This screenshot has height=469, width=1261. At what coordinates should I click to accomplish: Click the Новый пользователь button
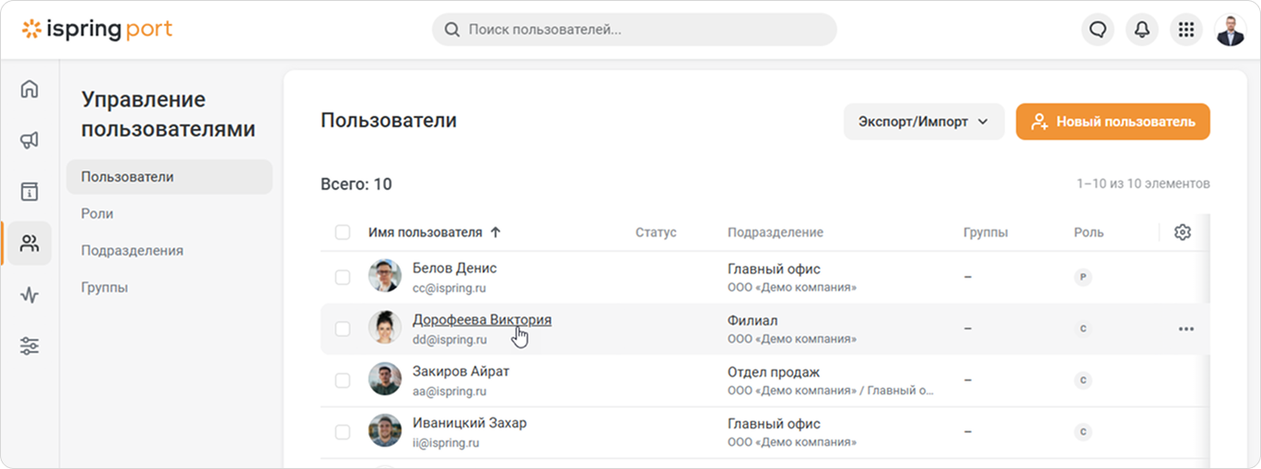point(1113,122)
